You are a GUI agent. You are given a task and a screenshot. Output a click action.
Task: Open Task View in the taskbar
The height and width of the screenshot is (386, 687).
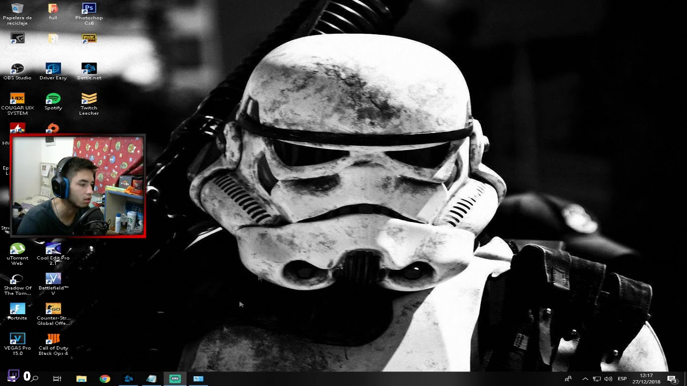coord(57,378)
